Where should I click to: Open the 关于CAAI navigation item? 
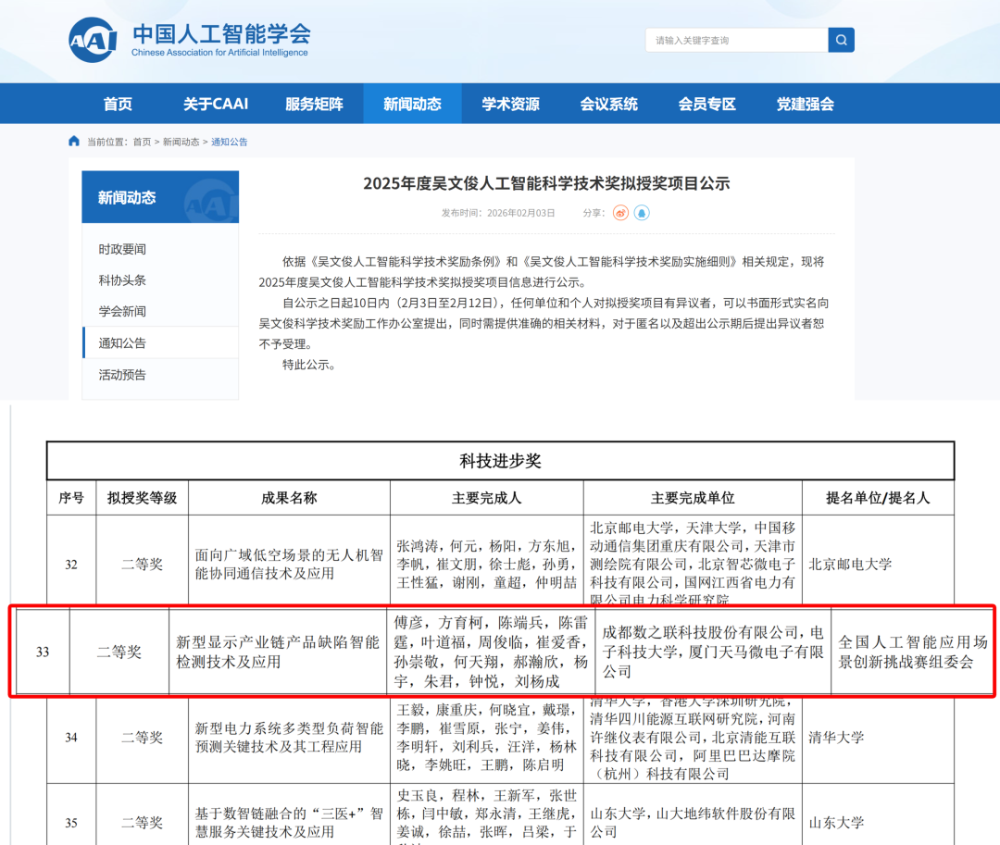pyautogui.click(x=216, y=104)
